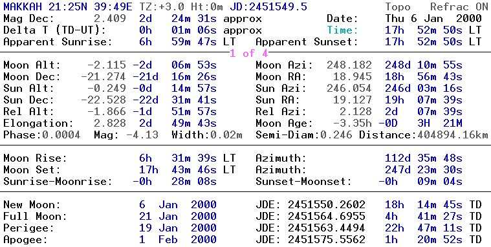Select the Elongation value 2.828
491x247 pixels.
coord(110,123)
